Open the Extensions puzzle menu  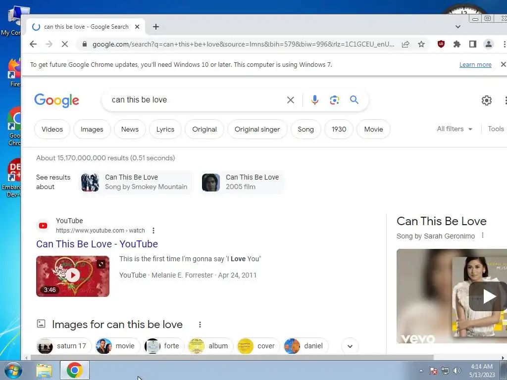click(x=457, y=44)
